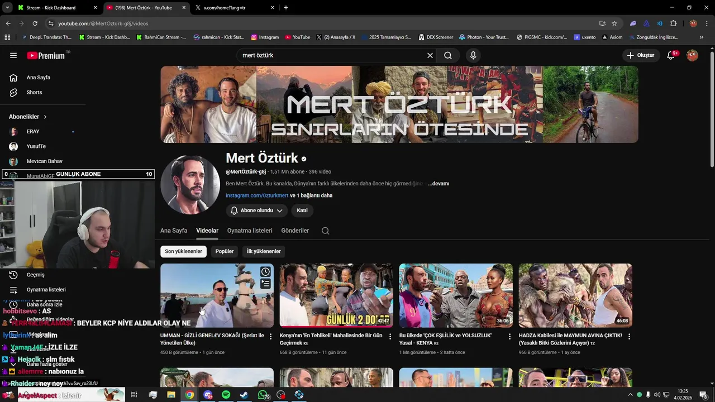Open options menu for 'ÇOK EŞLİLİK' video
Viewport: 715px width, 402px height.
click(510, 337)
